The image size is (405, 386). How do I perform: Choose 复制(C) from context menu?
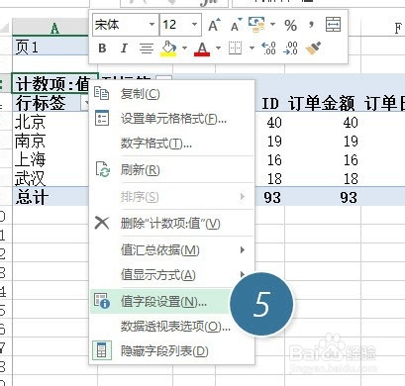(x=172, y=94)
